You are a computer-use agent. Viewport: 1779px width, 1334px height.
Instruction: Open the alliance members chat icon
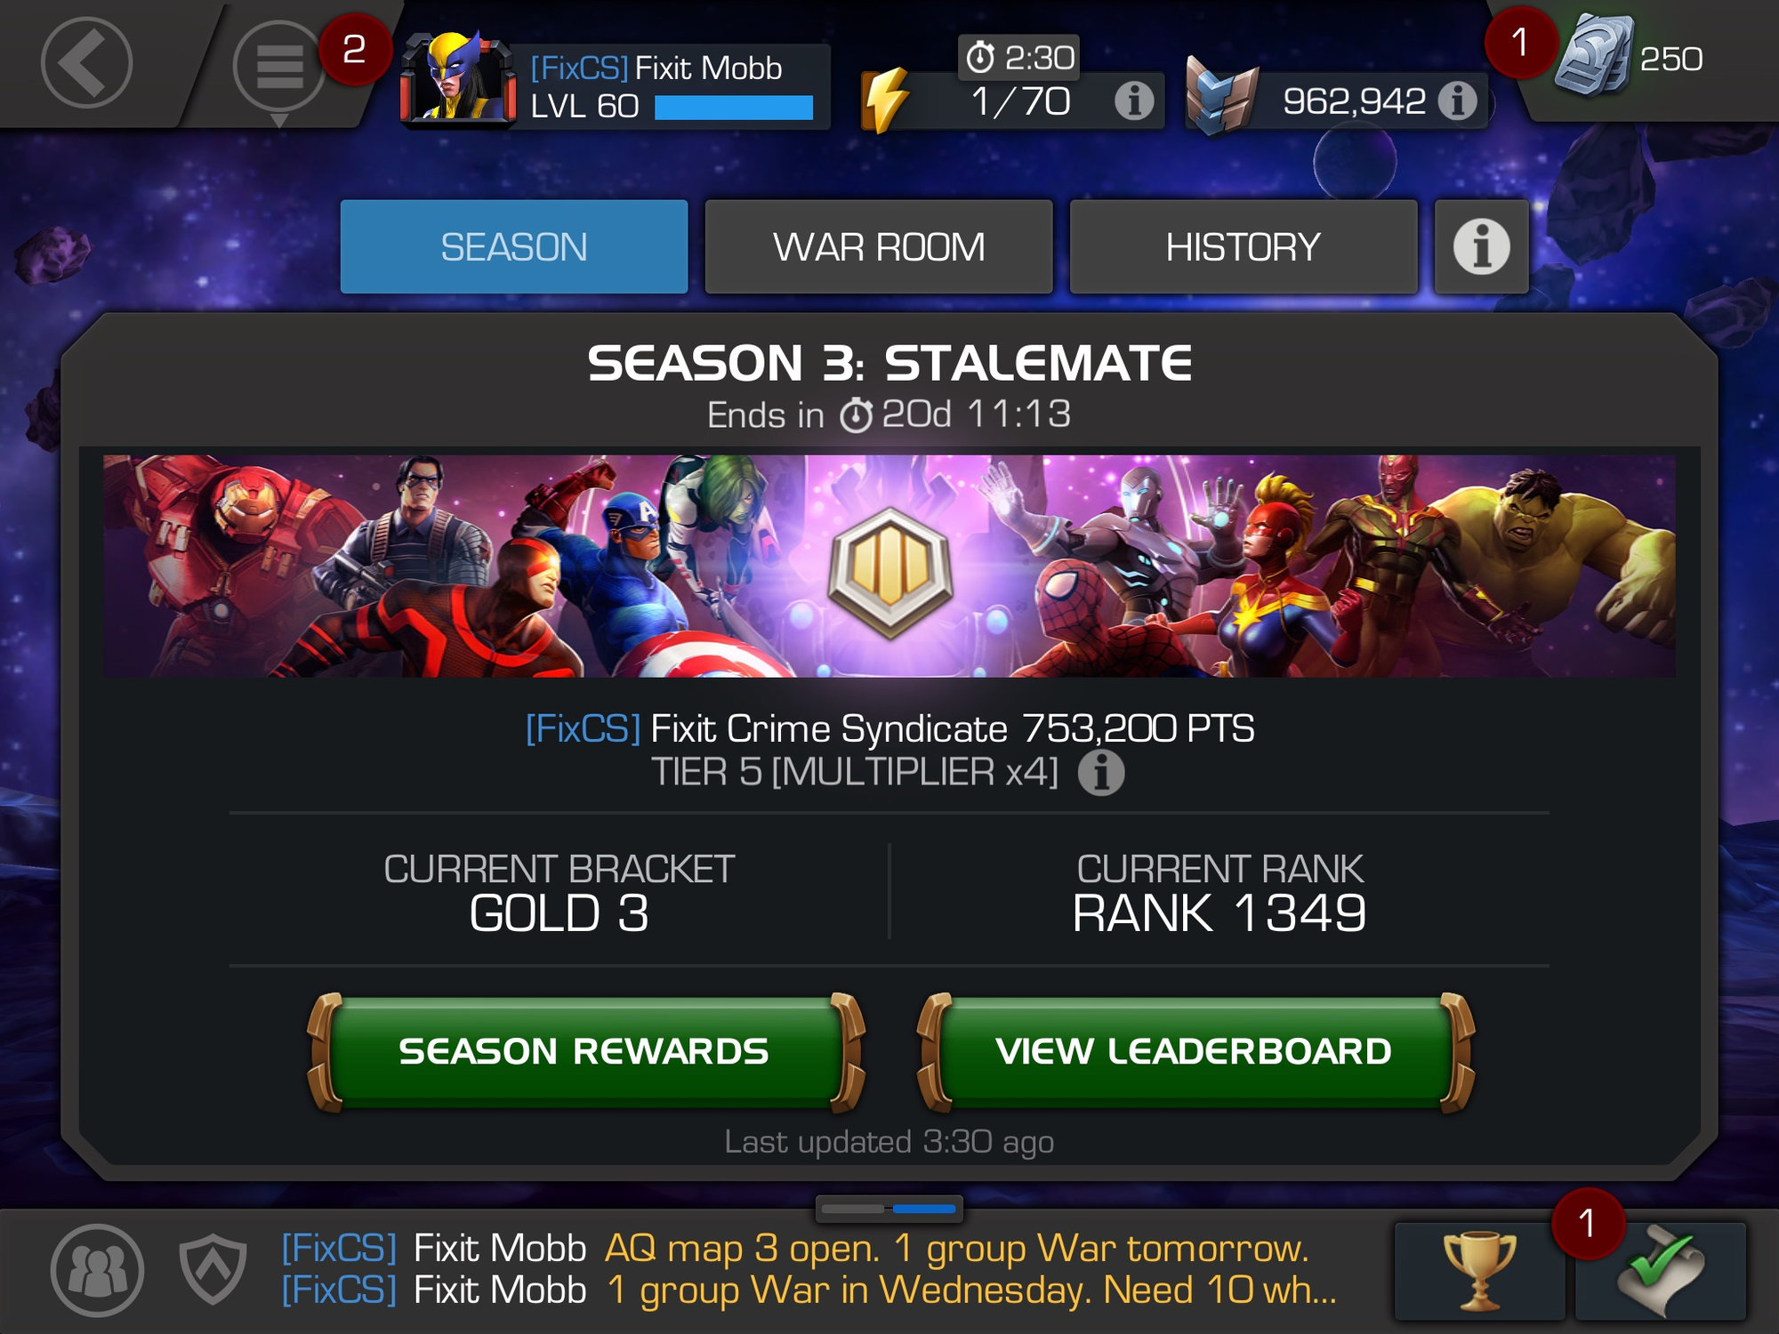(97, 1270)
